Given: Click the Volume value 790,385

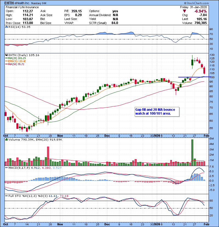Looking at the screenshot, I should 200,23.
